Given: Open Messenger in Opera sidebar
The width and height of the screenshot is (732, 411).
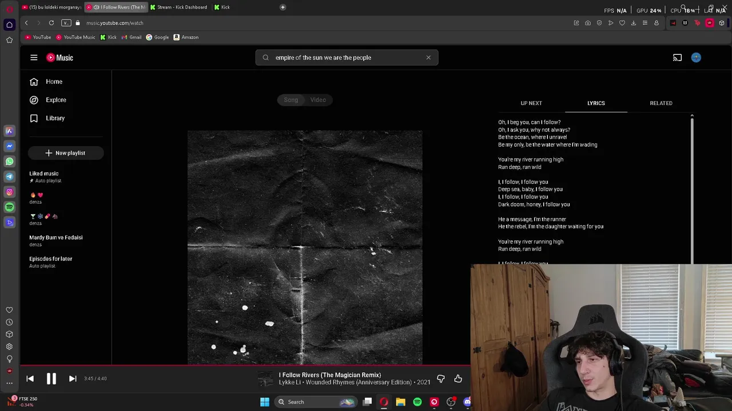Looking at the screenshot, I should (x=9, y=146).
